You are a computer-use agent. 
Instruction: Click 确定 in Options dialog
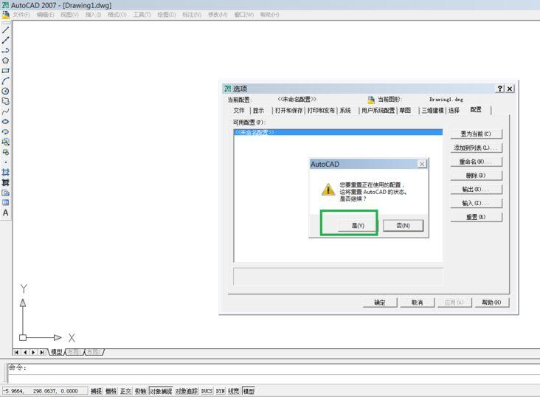[x=380, y=303]
